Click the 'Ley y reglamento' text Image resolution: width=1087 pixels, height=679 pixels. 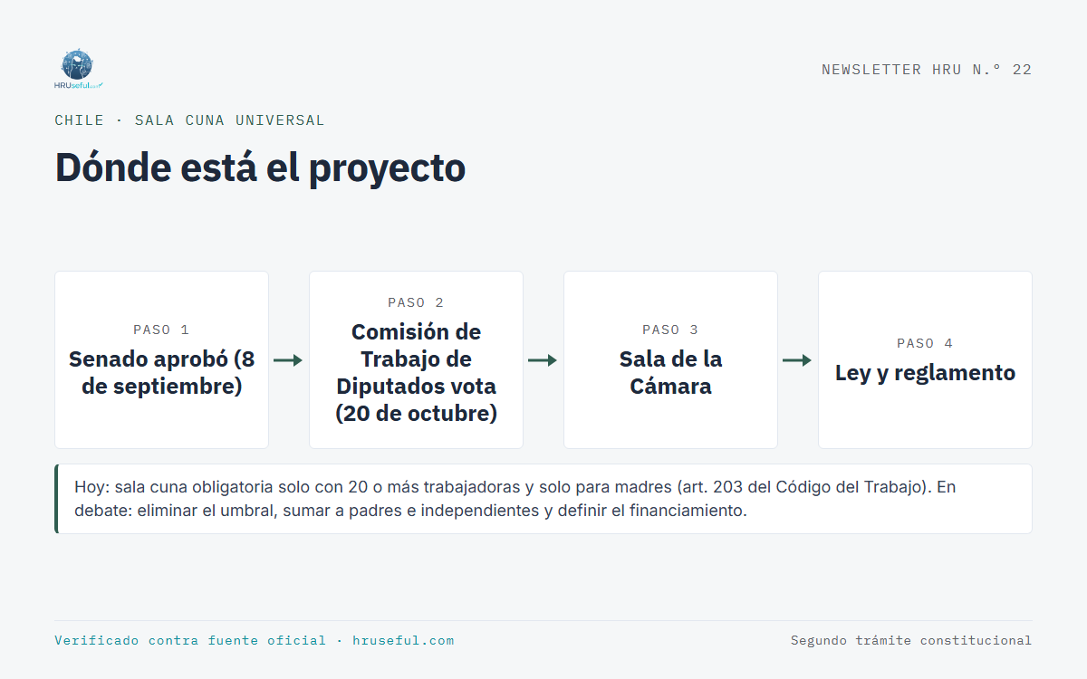click(925, 373)
